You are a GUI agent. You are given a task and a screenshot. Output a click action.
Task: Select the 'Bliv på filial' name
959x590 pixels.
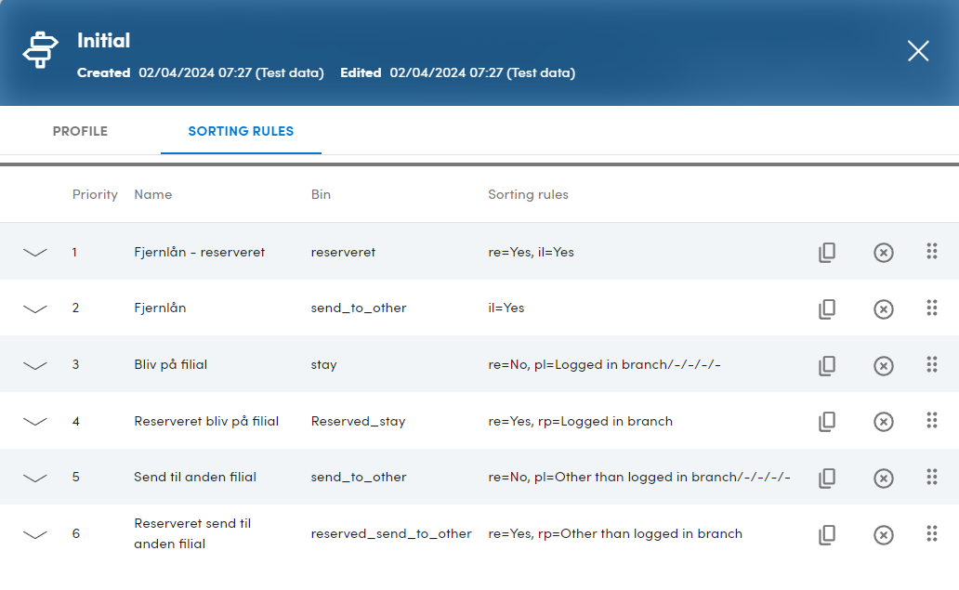[171, 364]
